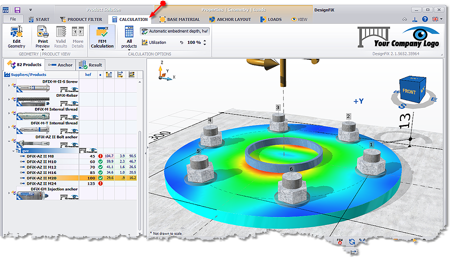450x258 pixels.
Task: Click the Utilization option
Action: pos(154,42)
